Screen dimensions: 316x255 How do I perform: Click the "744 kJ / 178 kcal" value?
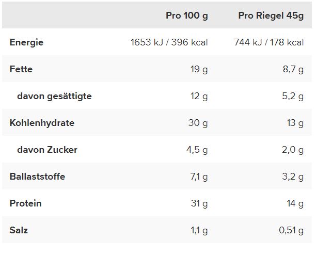[x=269, y=42]
